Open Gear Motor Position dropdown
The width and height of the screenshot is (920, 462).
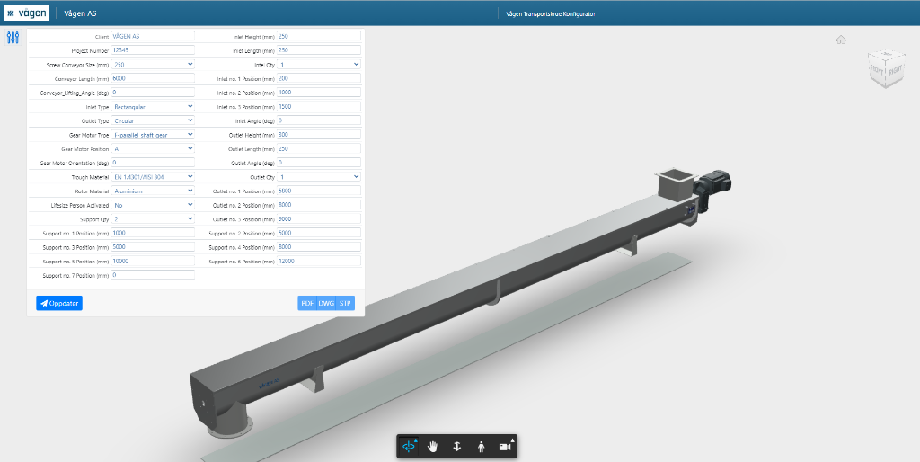(153, 148)
